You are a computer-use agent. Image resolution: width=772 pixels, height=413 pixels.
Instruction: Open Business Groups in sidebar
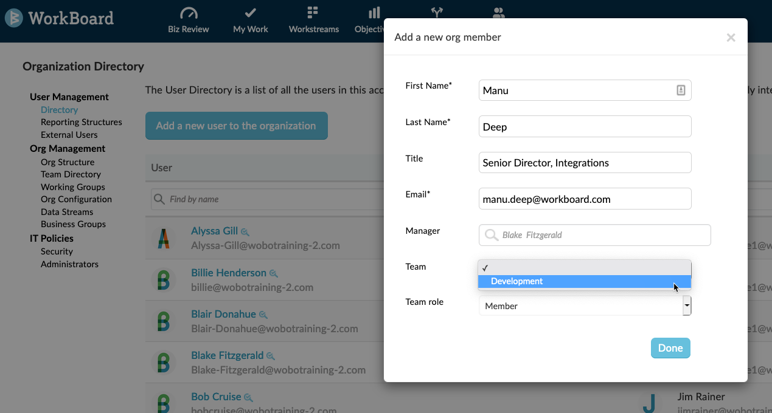pos(73,224)
